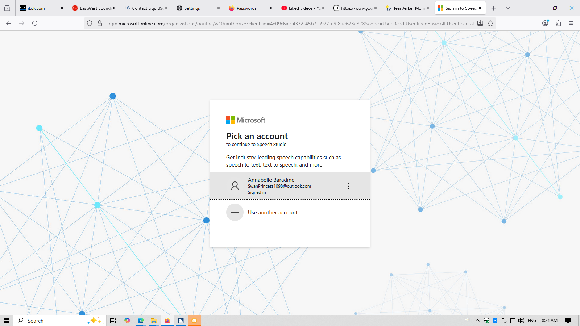Open volume control speaker icon
Image resolution: width=580 pixels, height=326 pixels.
[521, 321]
